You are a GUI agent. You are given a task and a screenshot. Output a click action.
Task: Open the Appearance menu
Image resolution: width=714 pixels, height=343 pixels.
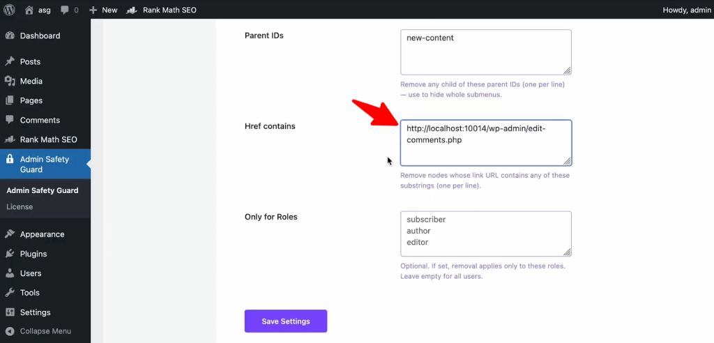[x=42, y=234]
